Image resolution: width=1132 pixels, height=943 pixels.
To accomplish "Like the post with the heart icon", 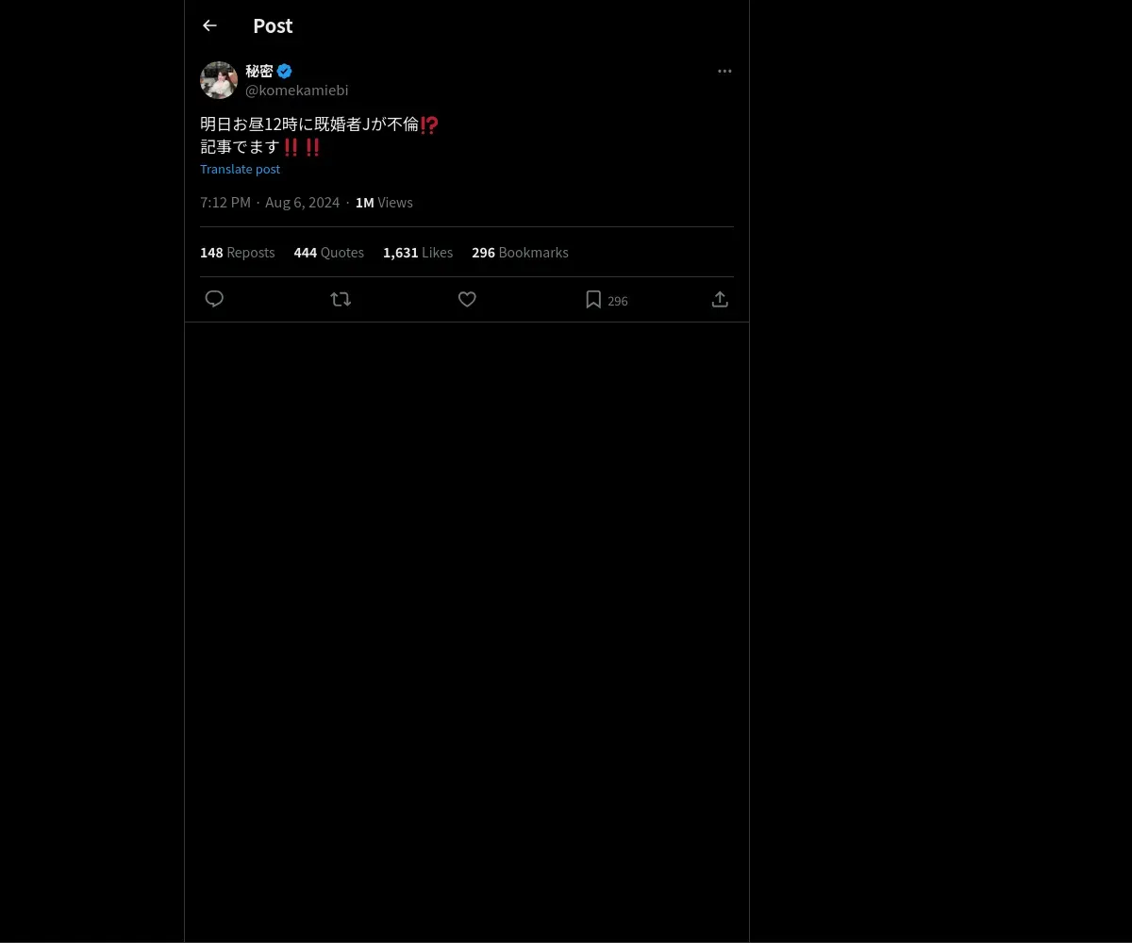I will (467, 299).
